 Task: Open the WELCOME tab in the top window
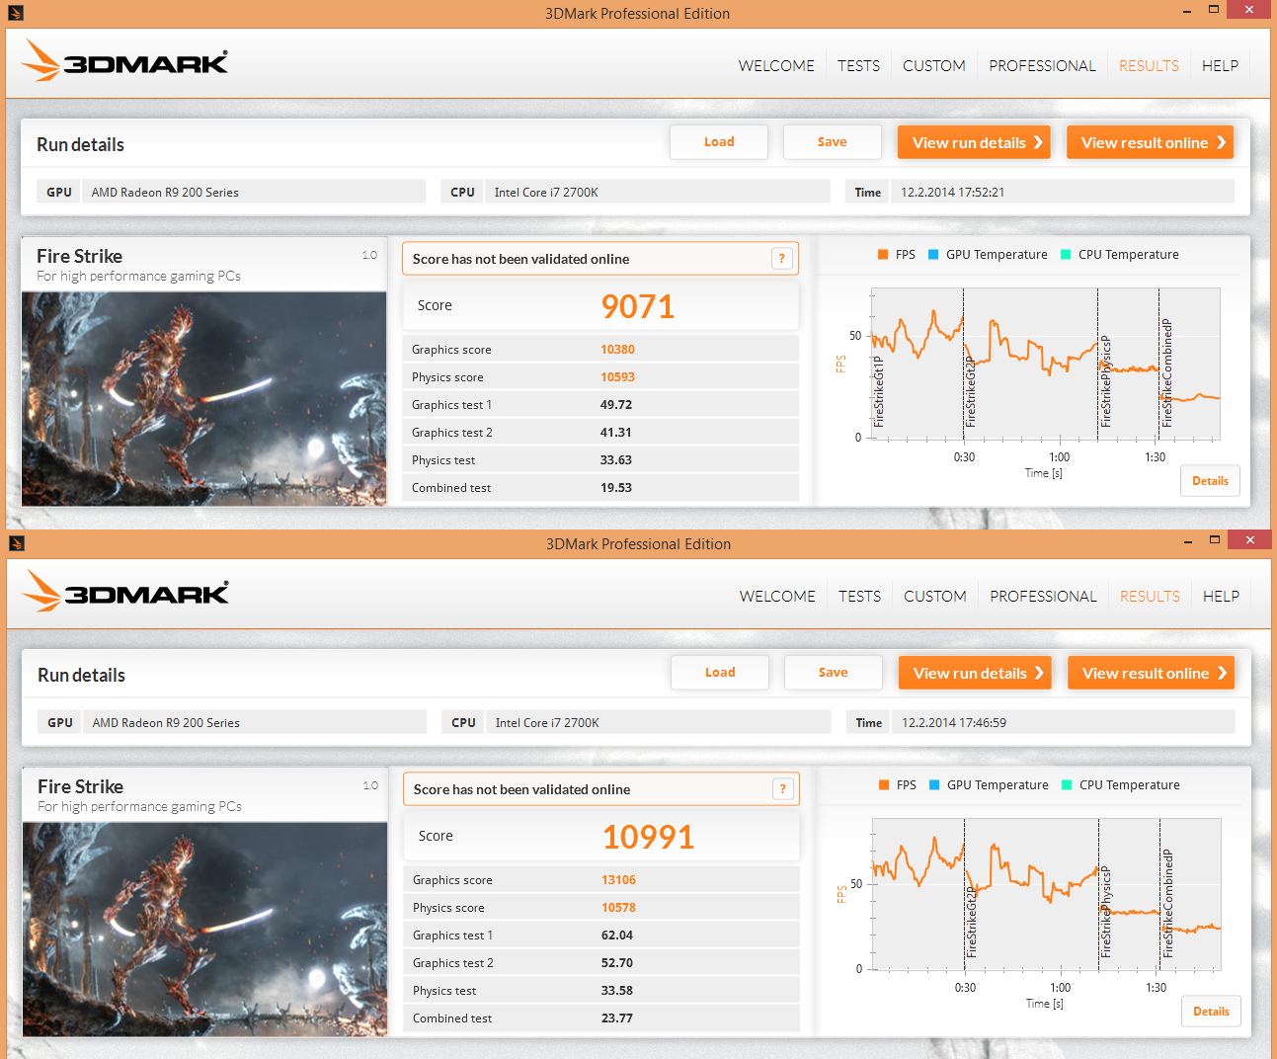pos(776,66)
